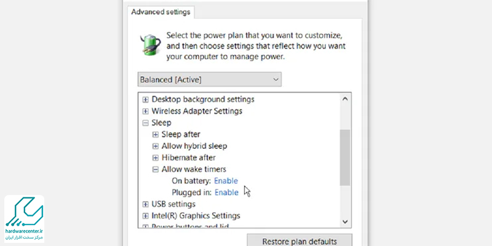This screenshot has width=492, height=246.
Task: Expand the Hibernate after node
Action: tap(156, 157)
